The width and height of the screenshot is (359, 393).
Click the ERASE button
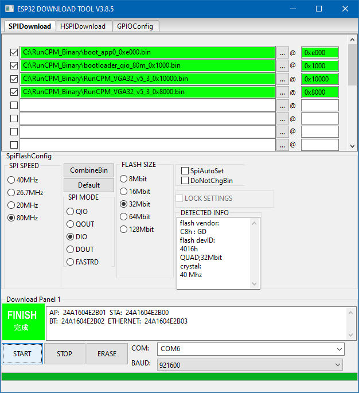107,353
